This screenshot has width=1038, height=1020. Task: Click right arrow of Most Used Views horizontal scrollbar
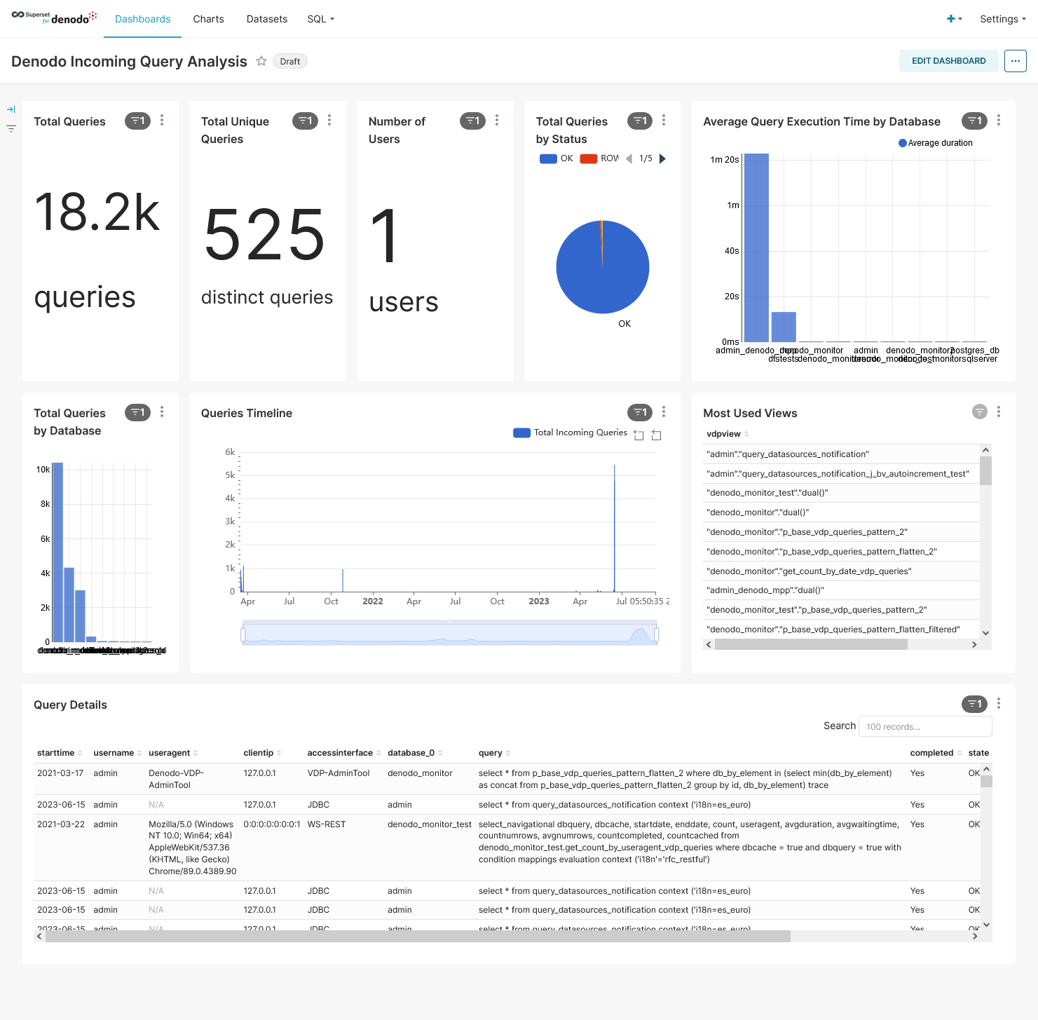tap(974, 644)
